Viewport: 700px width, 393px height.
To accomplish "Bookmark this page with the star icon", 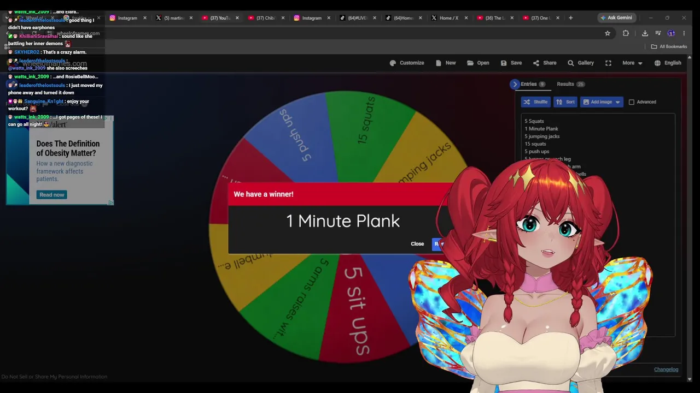I will 607,33.
